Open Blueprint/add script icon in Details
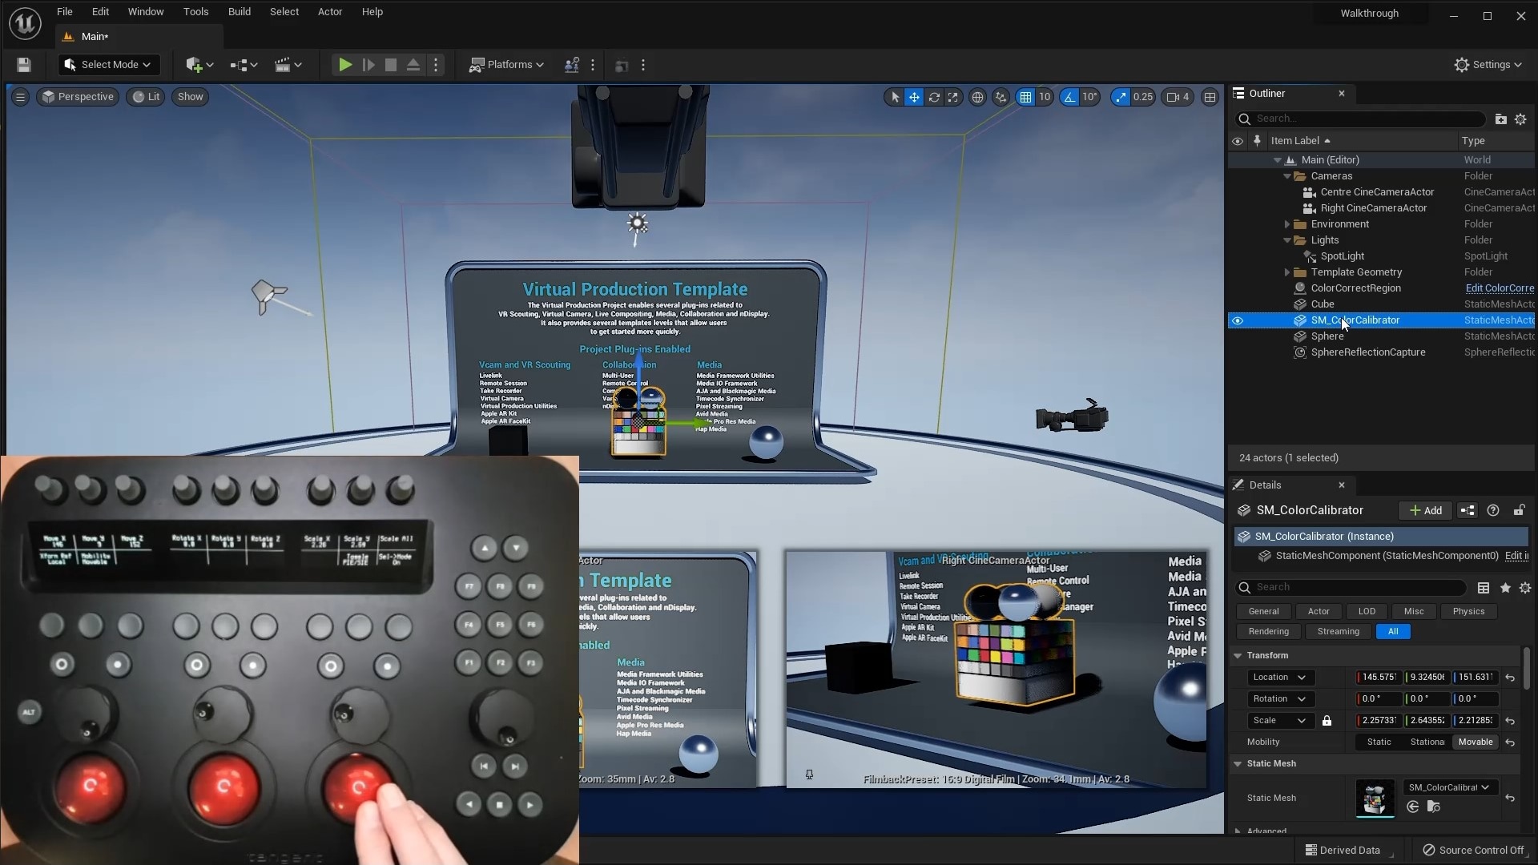The height and width of the screenshot is (865, 1538). (x=1468, y=510)
